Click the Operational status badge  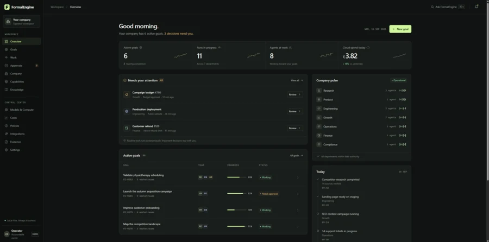point(399,80)
